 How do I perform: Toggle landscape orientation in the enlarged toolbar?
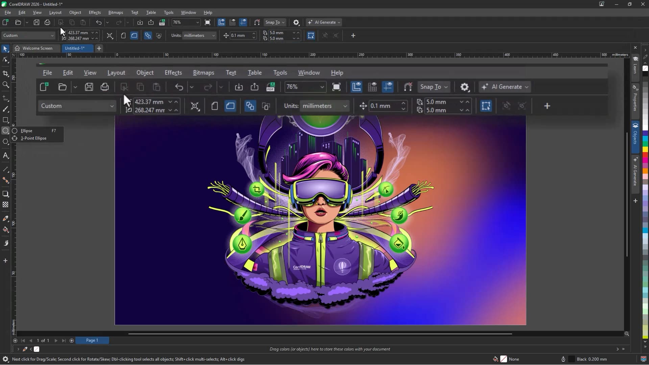(x=230, y=106)
